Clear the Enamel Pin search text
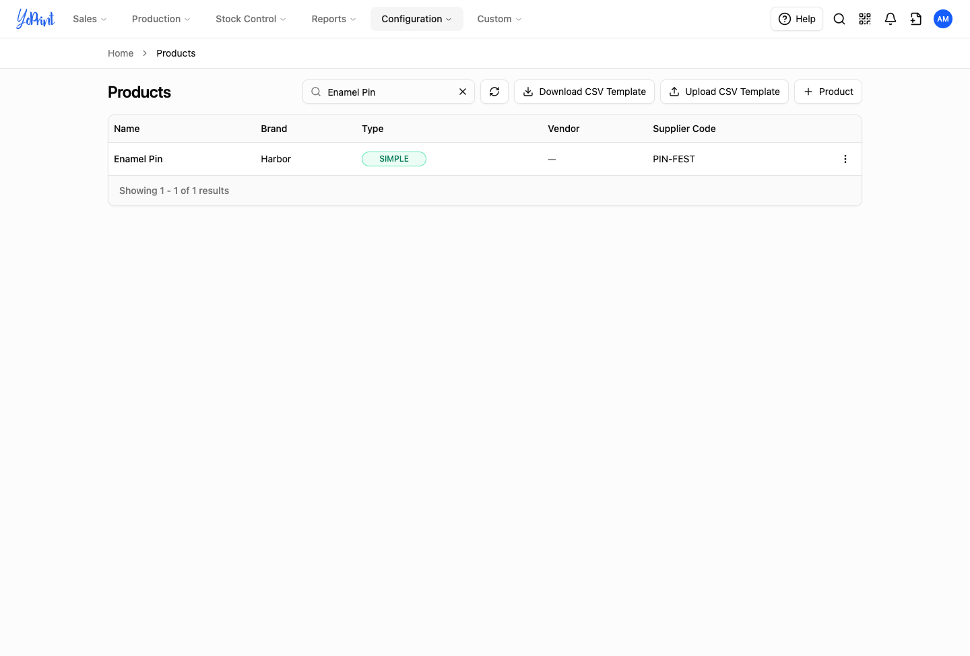Screen dimensions: 970x656 463,92
